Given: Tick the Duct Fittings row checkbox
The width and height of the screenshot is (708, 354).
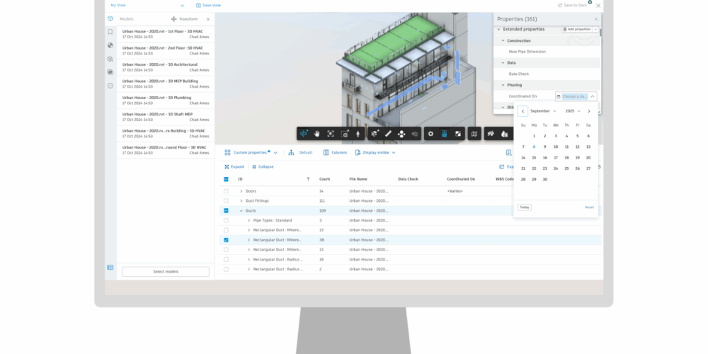Looking at the screenshot, I should (226, 201).
